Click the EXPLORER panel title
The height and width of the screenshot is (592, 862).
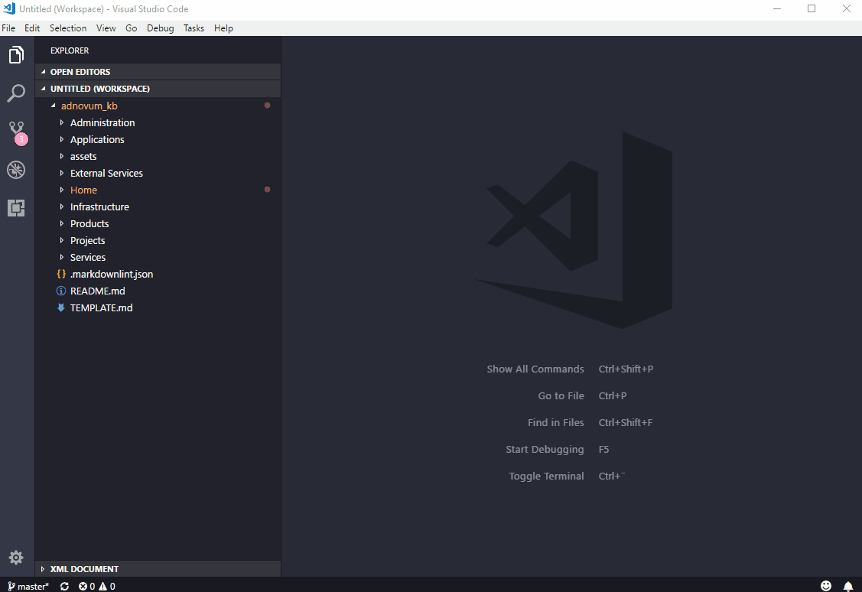coord(70,50)
